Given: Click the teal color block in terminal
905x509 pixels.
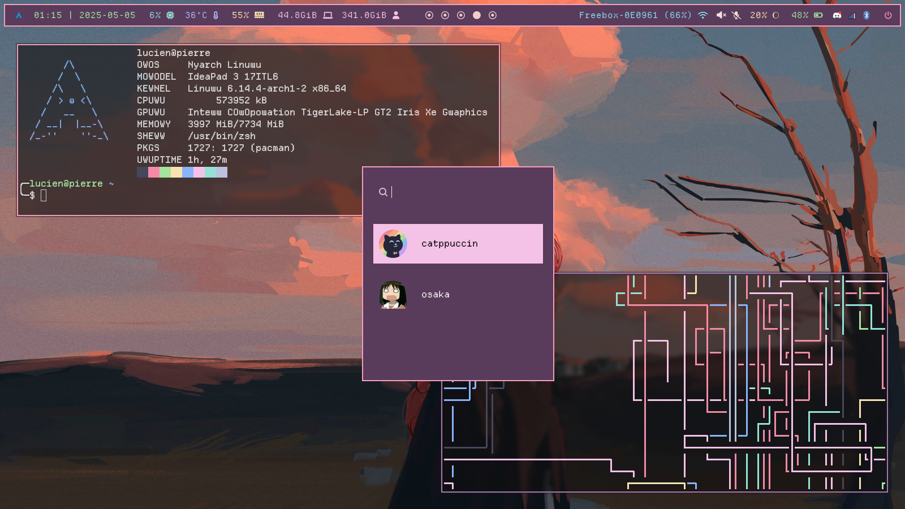Looking at the screenshot, I should click(x=210, y=172).
